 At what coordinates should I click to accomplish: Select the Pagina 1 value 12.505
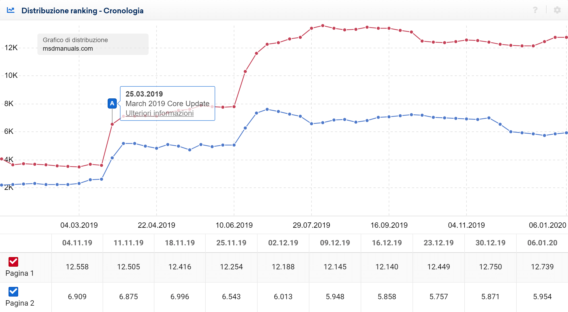[x=129, y=267]
